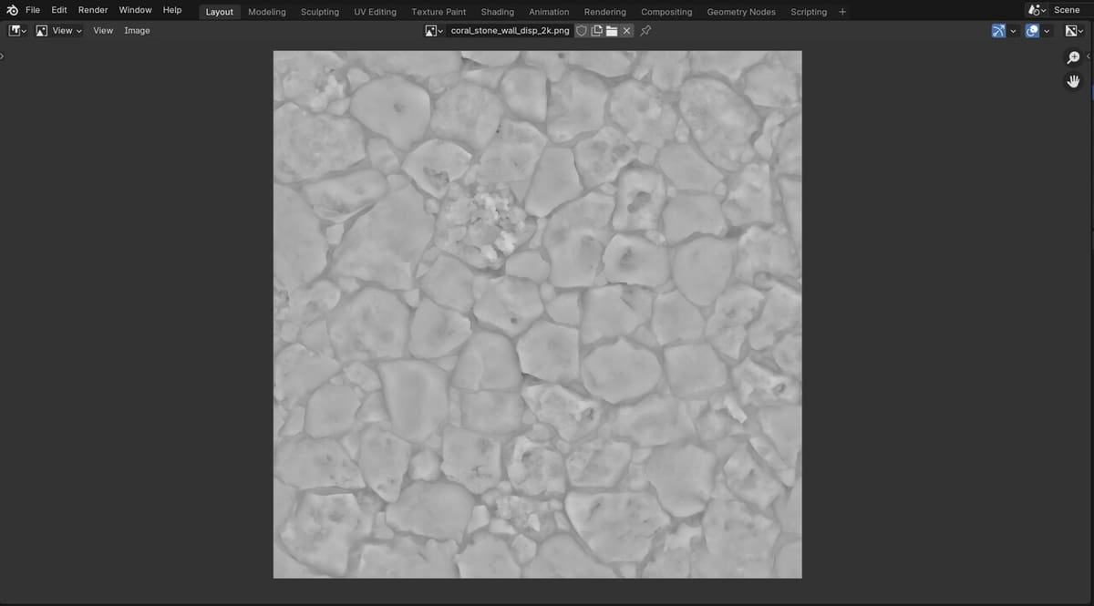1094x606 pixels.
Task: Switch to the Compositing workspace tab
Action: (666, 12)
